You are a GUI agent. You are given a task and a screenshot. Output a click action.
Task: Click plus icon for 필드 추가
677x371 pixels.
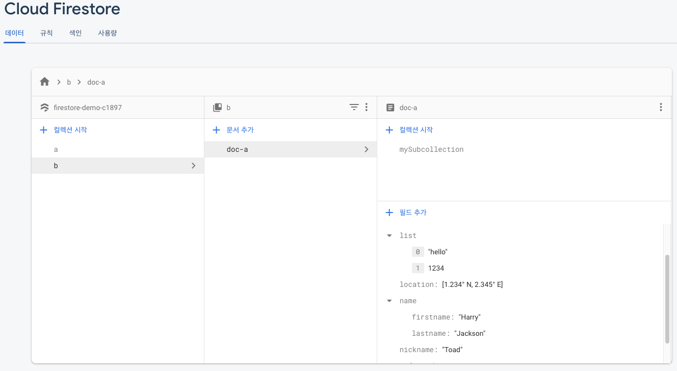389,213
